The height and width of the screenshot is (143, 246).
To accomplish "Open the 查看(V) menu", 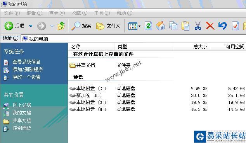I will tap(57, 13).
